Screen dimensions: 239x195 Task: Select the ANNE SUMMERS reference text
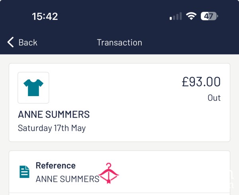[x=68, y=179]
